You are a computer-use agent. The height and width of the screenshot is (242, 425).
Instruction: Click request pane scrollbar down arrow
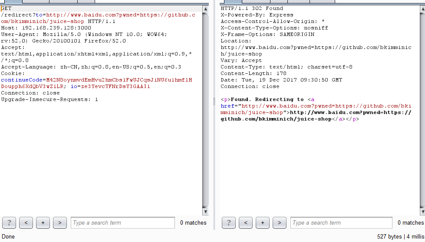tap(205, 212)
